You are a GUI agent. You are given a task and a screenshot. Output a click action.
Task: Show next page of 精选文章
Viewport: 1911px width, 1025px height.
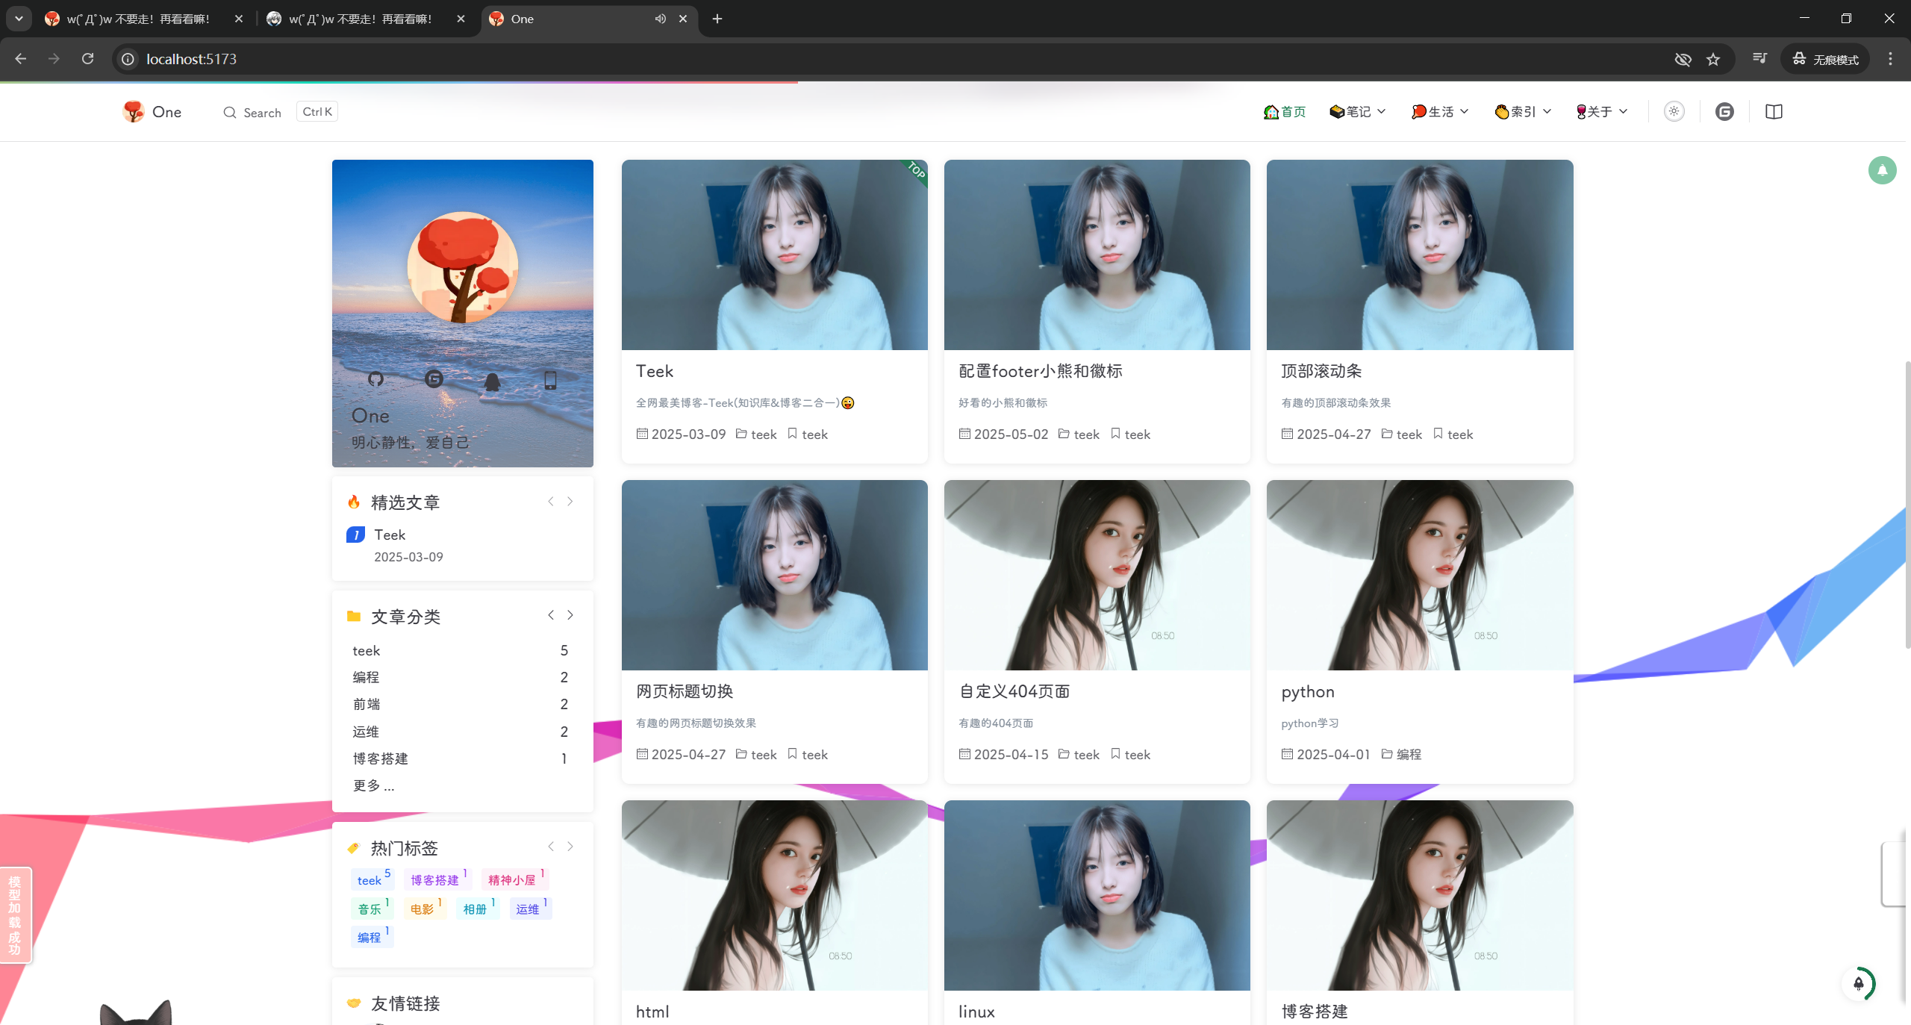[570, 502]
